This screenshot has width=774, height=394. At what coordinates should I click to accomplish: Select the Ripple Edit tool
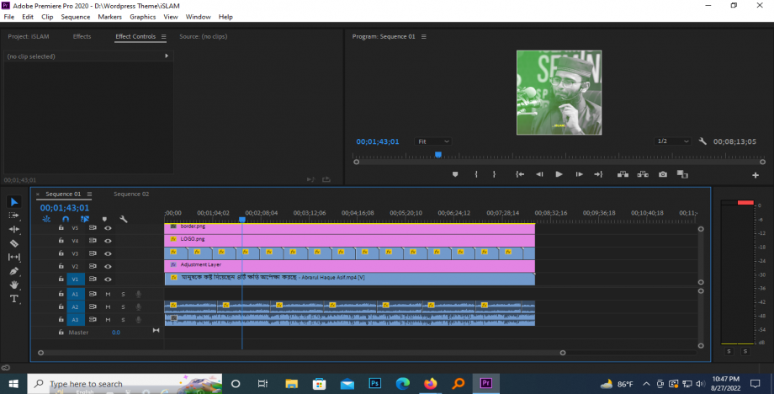pos(13,229)
